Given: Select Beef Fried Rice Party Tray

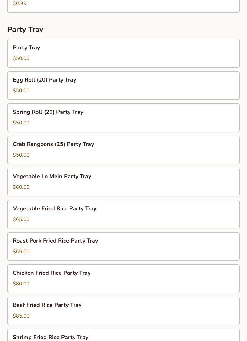Looking at the screenshot, I should 123,311.
